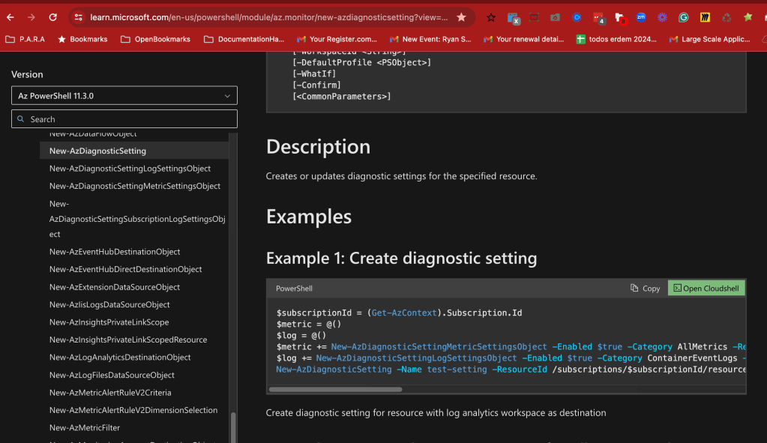Click the screenshot capture extension icon
The height and width of the screenshot is (443, 767).
[534, 17]
